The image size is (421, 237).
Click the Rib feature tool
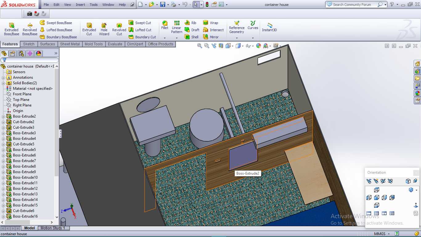pyautogui.click(x=190, y=23)
